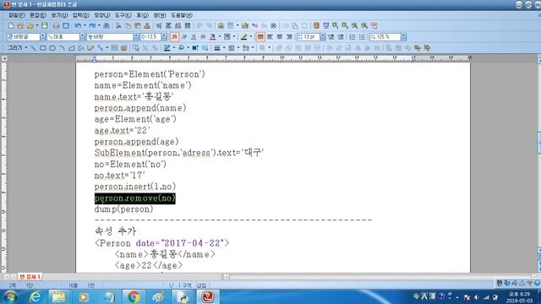
Task: Increase line spacing icon
Action: click(331, 37)
